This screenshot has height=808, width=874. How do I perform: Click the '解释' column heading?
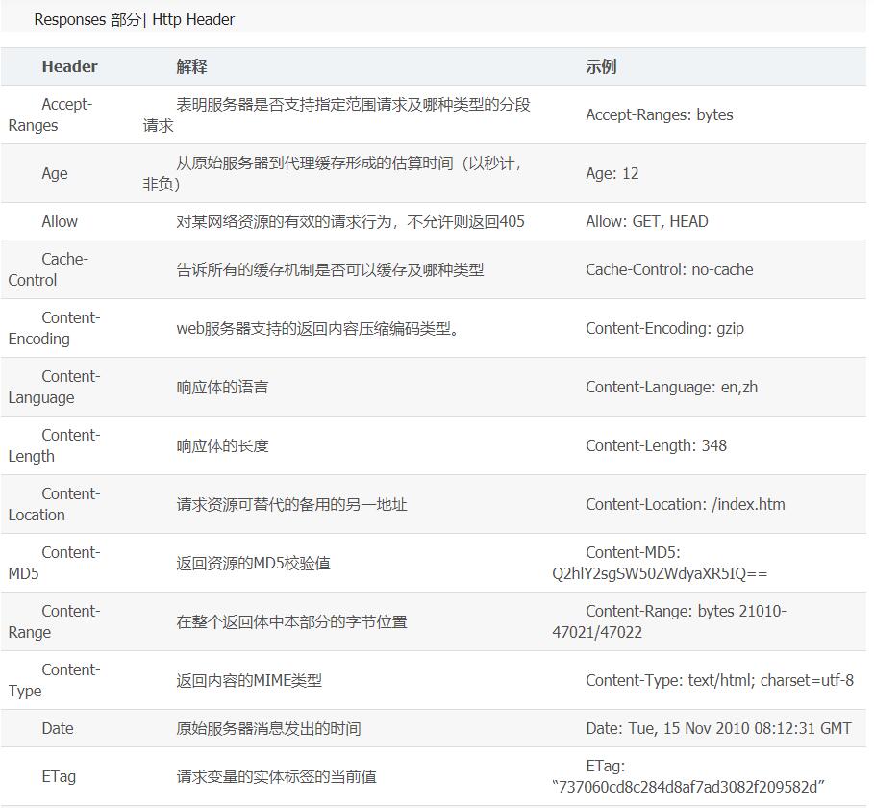coord(191,67)
